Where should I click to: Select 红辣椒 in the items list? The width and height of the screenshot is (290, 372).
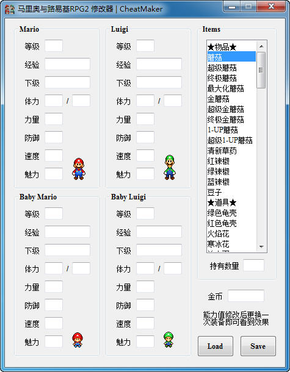231,161
